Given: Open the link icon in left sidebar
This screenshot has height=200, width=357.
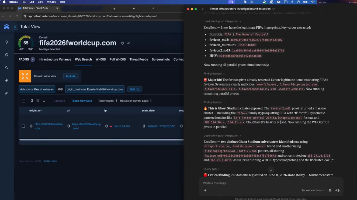Looking at the screenshot, I should point(7,93).
